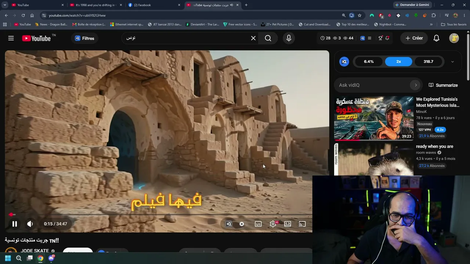Open the Chrome extensions puzzle icon
470x264 pixels.
(434, 15)
